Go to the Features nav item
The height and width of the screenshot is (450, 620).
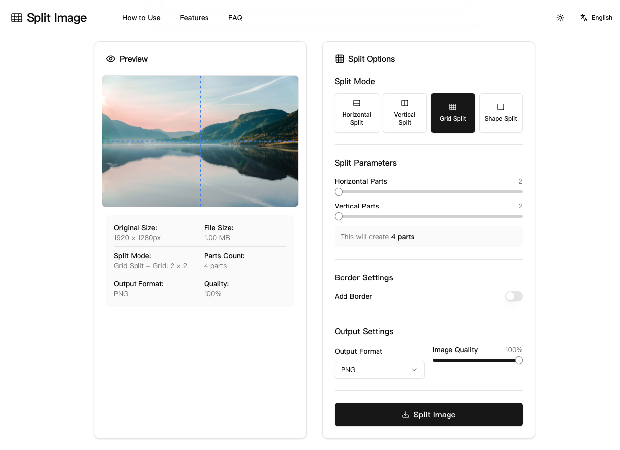click(x=194, y=18)
